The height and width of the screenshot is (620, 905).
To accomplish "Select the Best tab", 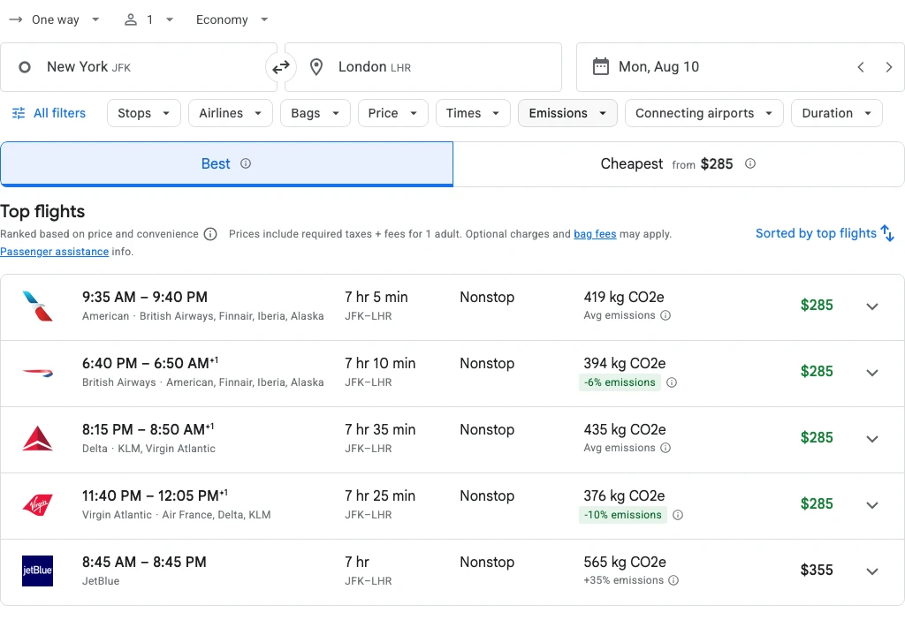I will pyautogui.click(x=226, y=163).
